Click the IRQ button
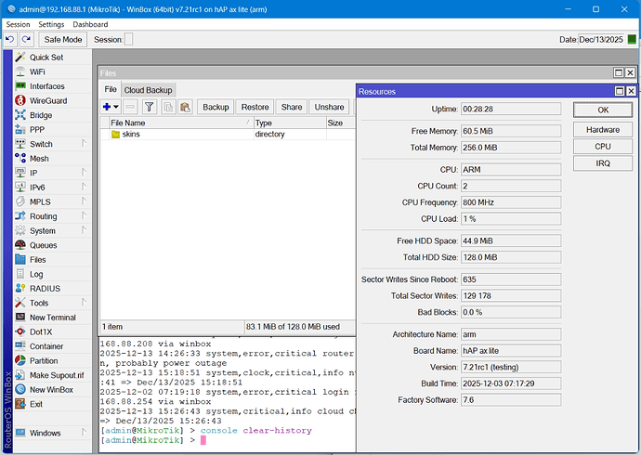641x455 pixels. [x=603, y=163]
